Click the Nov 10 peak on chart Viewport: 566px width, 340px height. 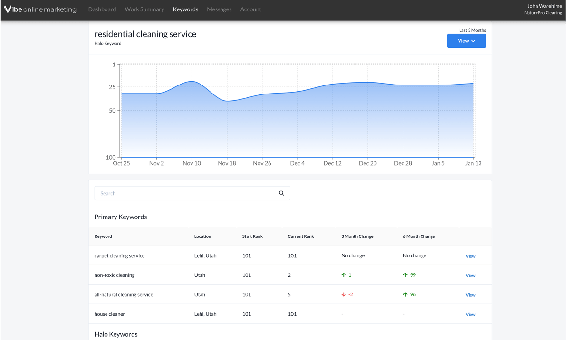tap(192, 82)
